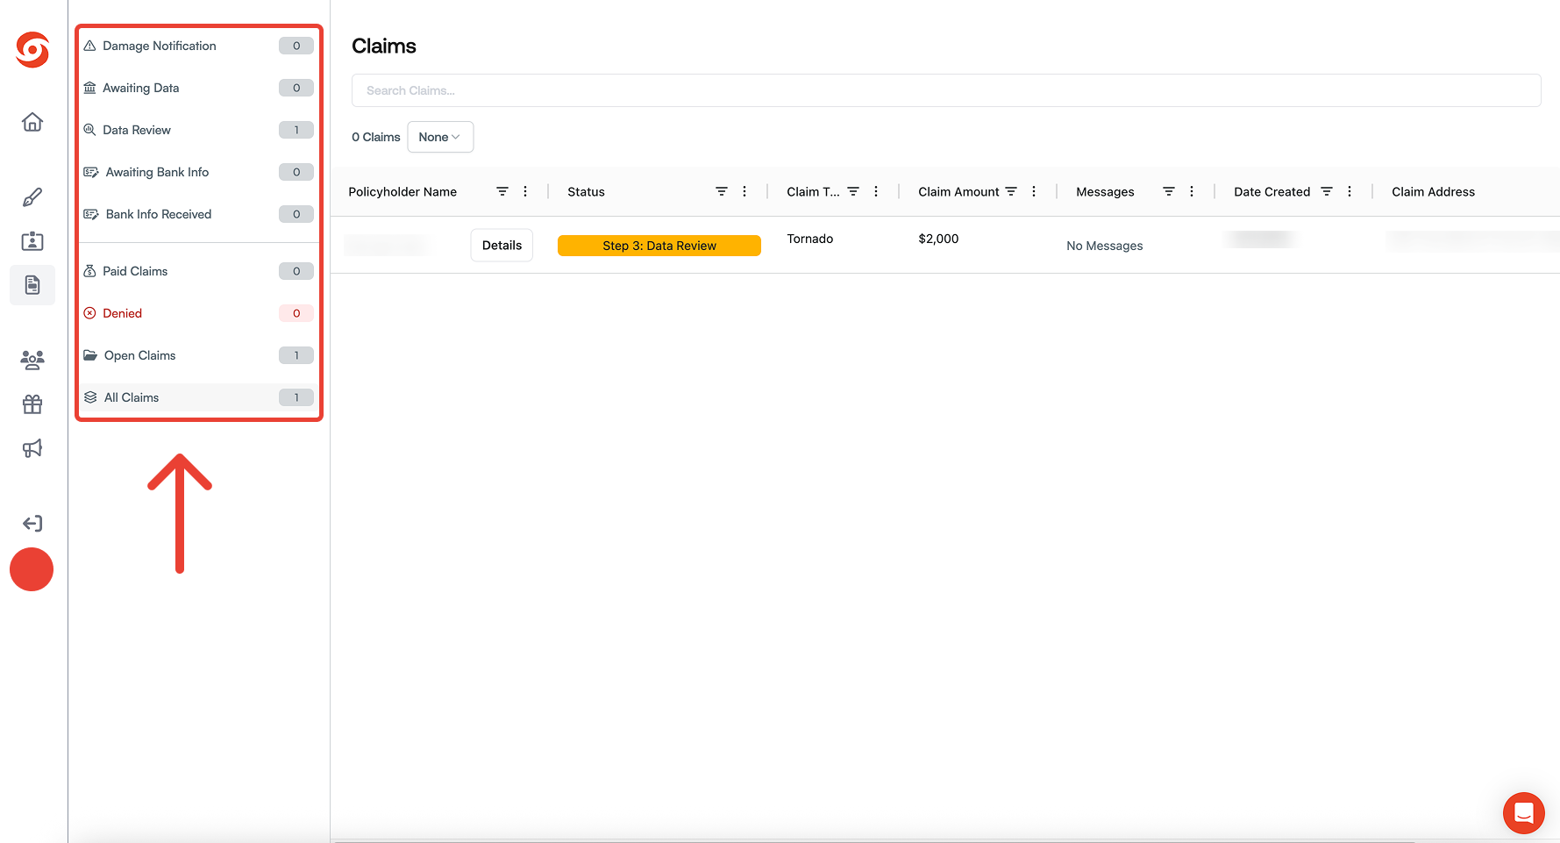The height and width of the screenshot is (843, 1560).
Task: Open the None sorting dropdown
Action: coord(439,137)
